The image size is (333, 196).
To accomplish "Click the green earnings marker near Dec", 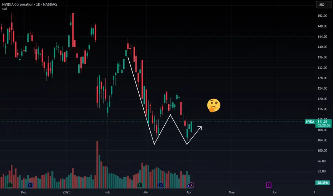I will pyautogui.click(x=10, y=185).
